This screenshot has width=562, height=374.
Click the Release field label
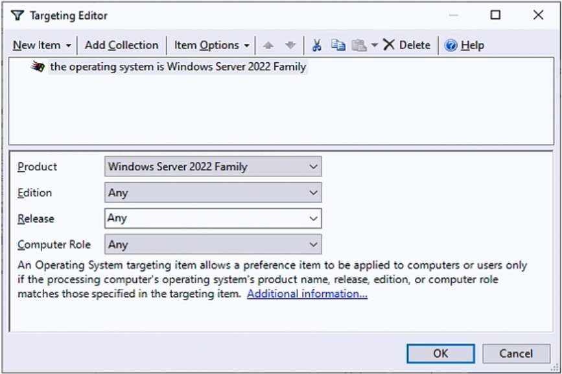(x=36, y=218)
